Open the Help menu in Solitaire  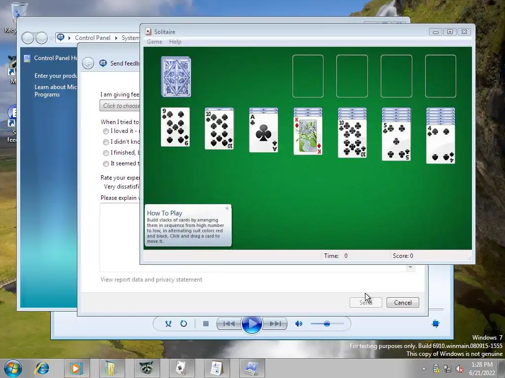(175, 42)
